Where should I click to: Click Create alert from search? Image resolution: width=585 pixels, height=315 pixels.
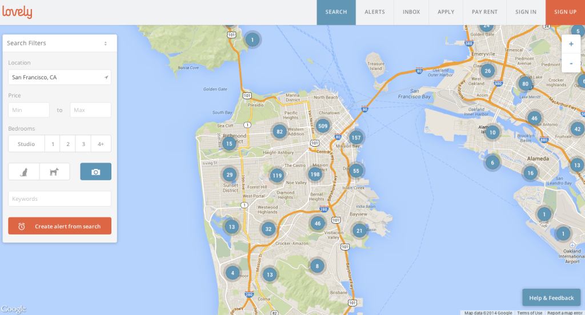point(59,226)
